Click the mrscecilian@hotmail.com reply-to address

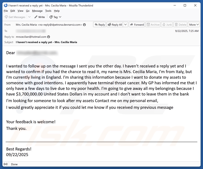click(31, 37)
